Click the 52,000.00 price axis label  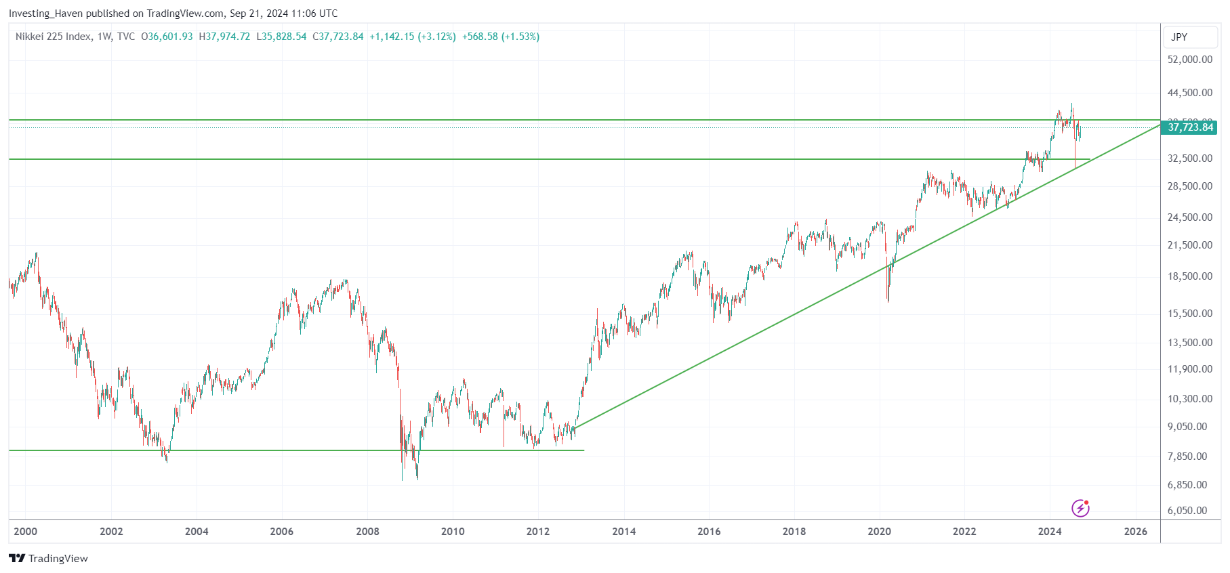coord(1189,60)
